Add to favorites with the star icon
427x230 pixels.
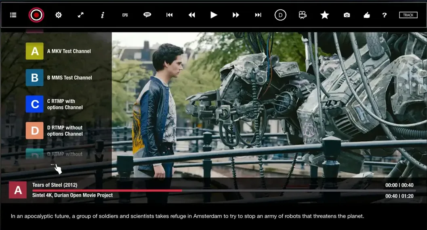click(x=325, y=15)
